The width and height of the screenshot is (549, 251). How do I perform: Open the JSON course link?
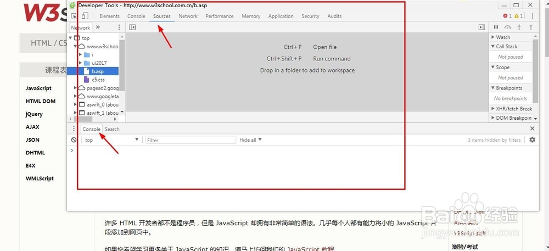point(32,140)
